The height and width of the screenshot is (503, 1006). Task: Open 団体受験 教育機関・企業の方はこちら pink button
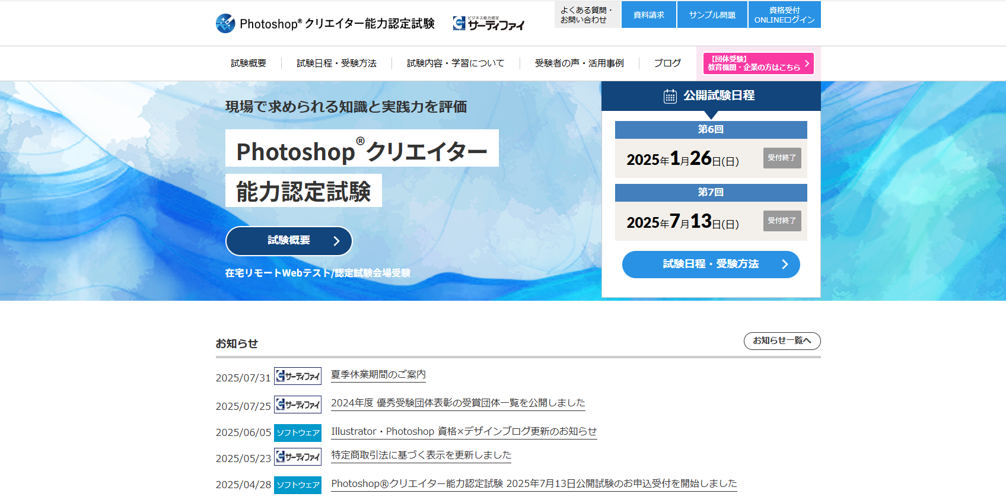758,63
